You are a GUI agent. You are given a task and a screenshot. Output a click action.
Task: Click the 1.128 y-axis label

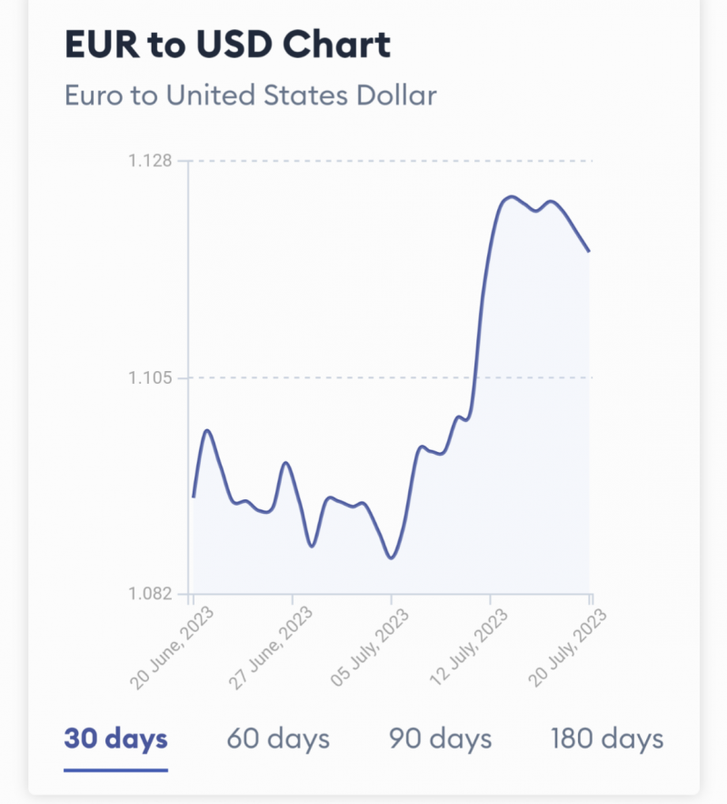[151, 161]
